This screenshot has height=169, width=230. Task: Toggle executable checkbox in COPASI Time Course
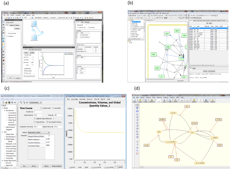point(53,108)
